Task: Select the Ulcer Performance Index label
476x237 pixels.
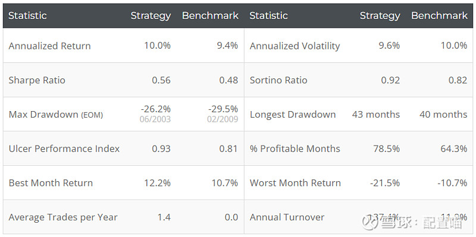Action: tap(64, 148)
